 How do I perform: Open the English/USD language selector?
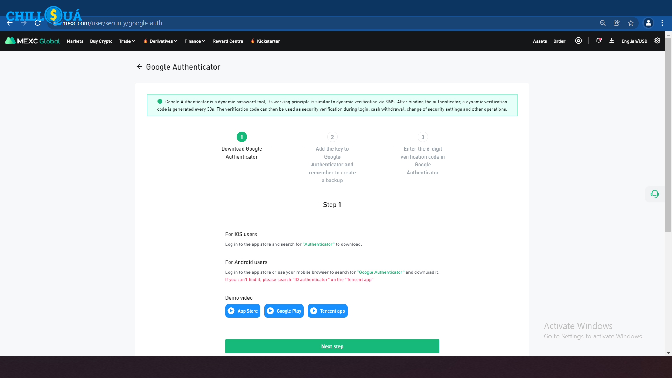click(x=634, y=41)
